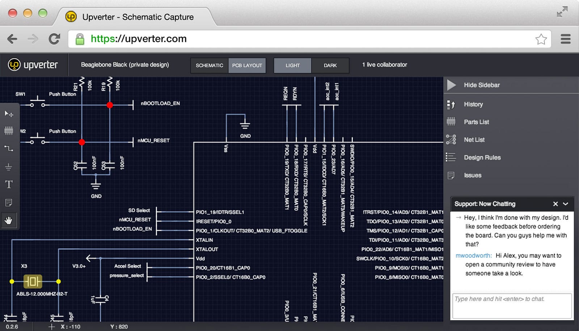This screenshot has height=331, width=579.
Task: Click the nBOOTLOAD_EN net label near SW1
Action: point(160,104)
